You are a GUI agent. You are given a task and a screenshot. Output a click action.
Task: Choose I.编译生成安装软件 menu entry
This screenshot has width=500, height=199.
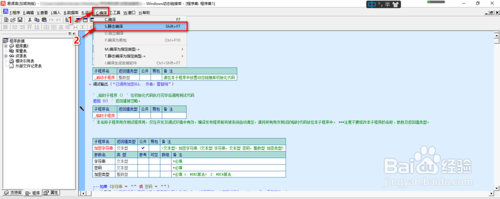[140, 63]
